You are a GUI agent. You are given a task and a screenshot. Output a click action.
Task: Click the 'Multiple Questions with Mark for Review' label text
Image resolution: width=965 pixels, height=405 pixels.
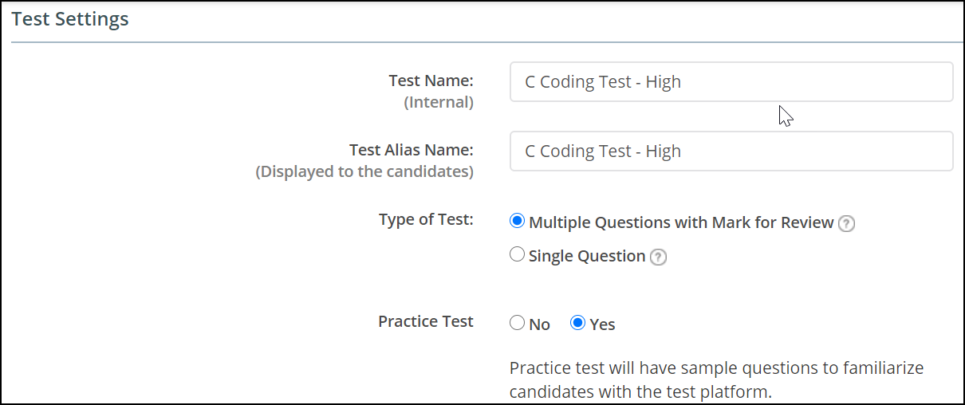[x=681, y=223]
